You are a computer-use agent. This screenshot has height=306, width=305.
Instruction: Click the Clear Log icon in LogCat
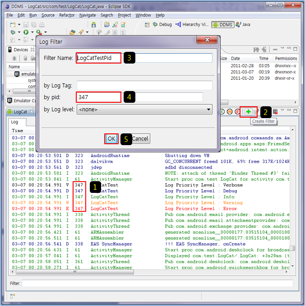click(x=275, y=111)
